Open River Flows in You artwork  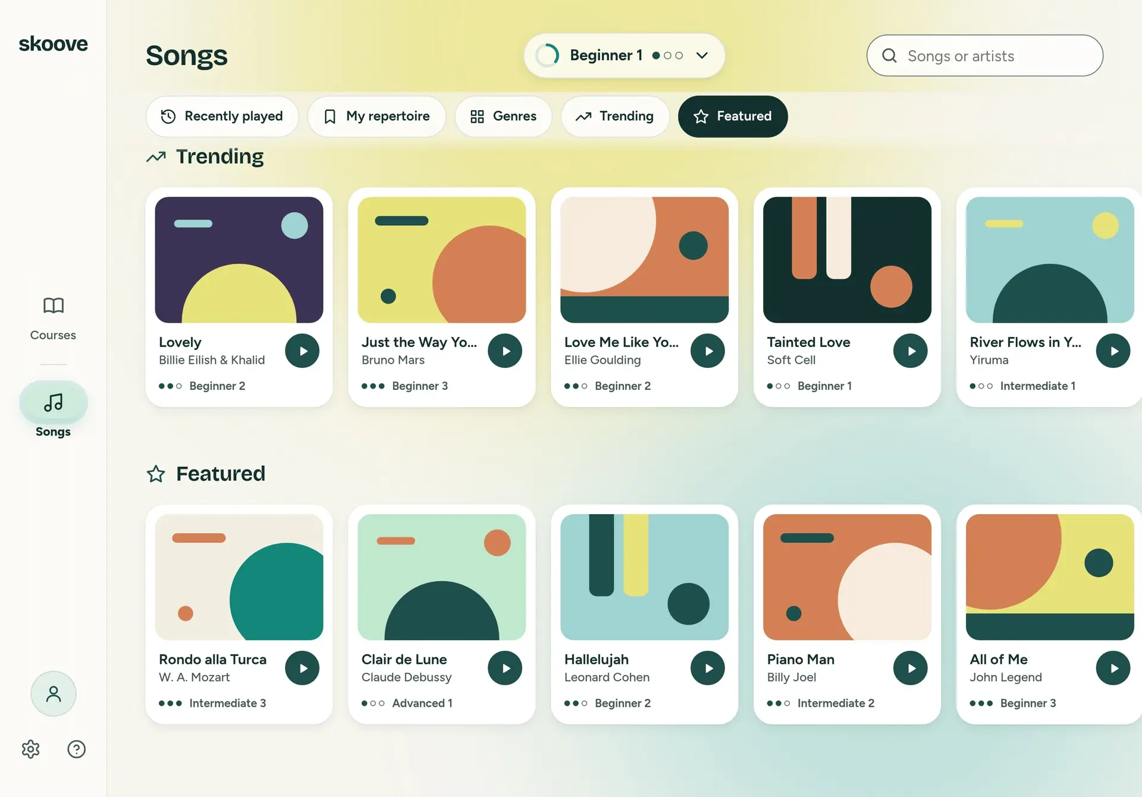(1050, 260)
